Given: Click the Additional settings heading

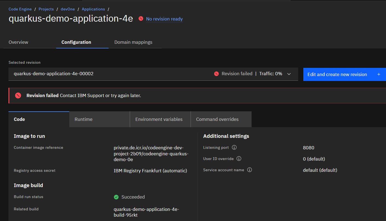Looking at the screenshot, I should 226,136.
